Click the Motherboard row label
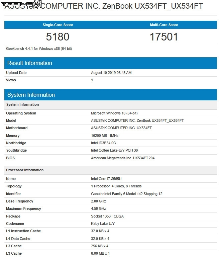This screenshot has width=221, height=259. [x=17, y=128]
